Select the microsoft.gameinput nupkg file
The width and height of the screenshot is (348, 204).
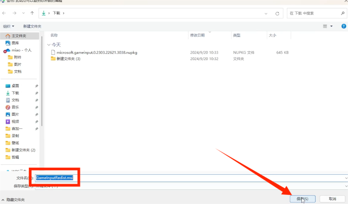[x=97, y=53]
